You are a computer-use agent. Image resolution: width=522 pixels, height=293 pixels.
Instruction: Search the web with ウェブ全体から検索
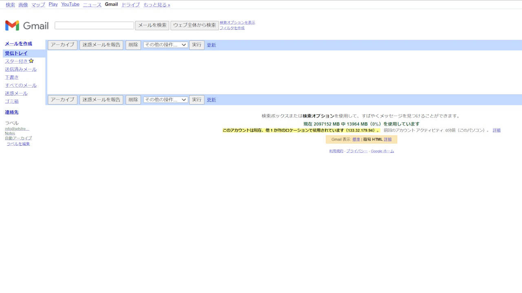(x=195, y=25)
